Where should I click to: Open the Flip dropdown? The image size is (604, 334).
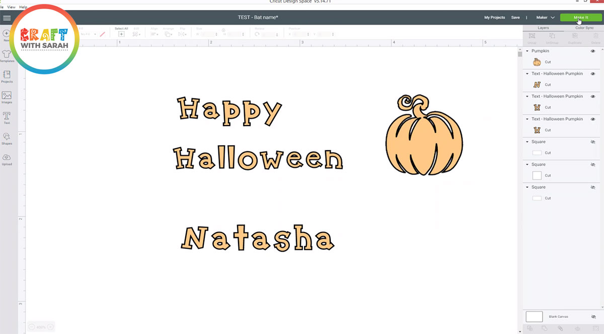pos(182,34)
